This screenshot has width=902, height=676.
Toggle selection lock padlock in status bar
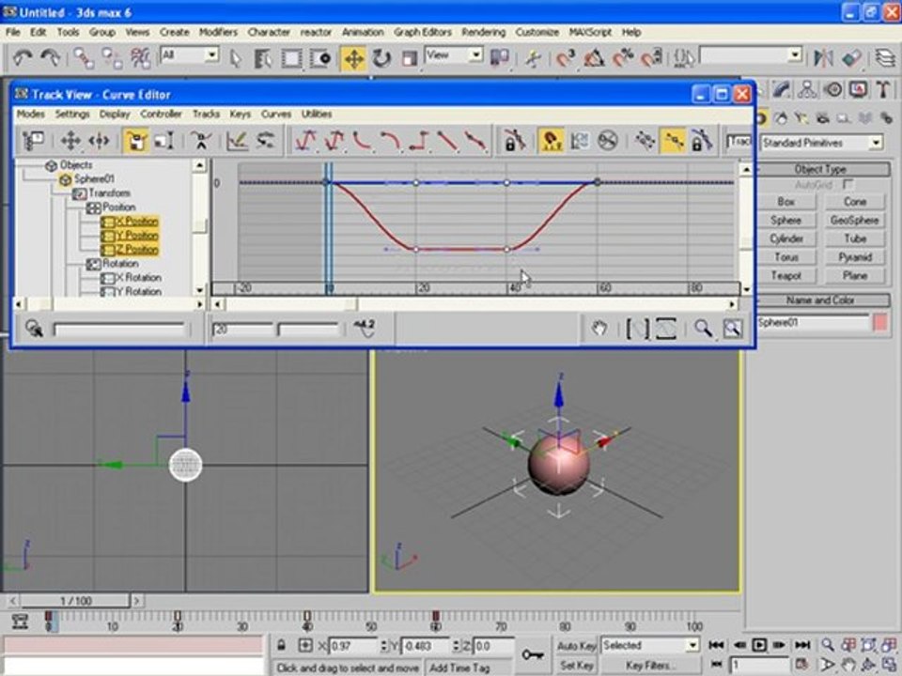click(x=281, y=646)
